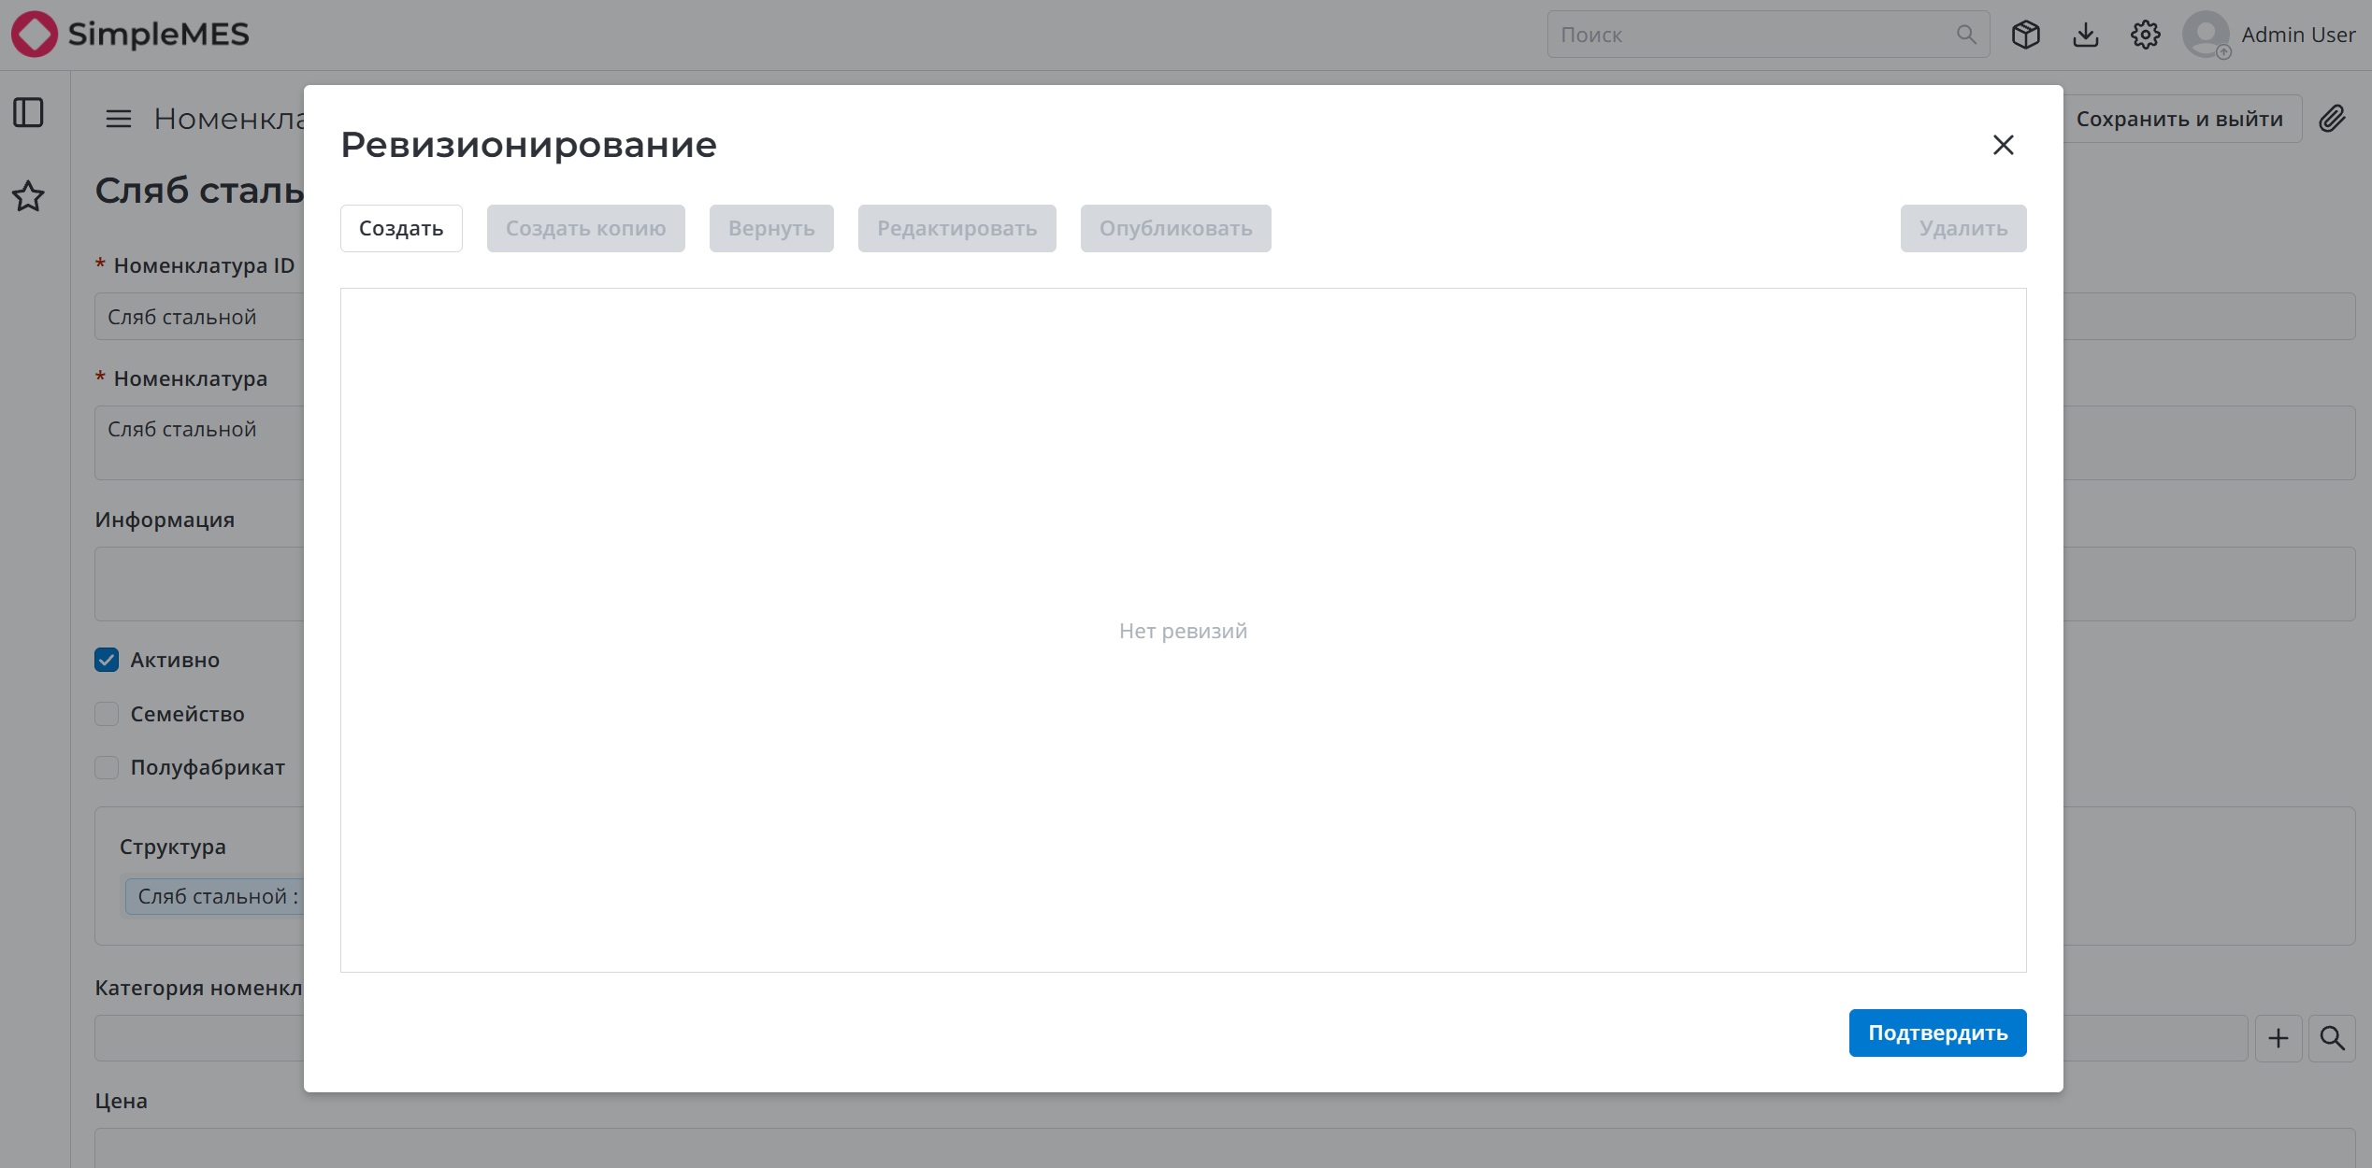Click the Опубликовать button

coord(1175,228)
